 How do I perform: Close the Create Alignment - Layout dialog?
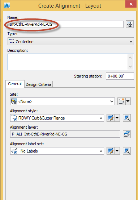tap(131, 4)
